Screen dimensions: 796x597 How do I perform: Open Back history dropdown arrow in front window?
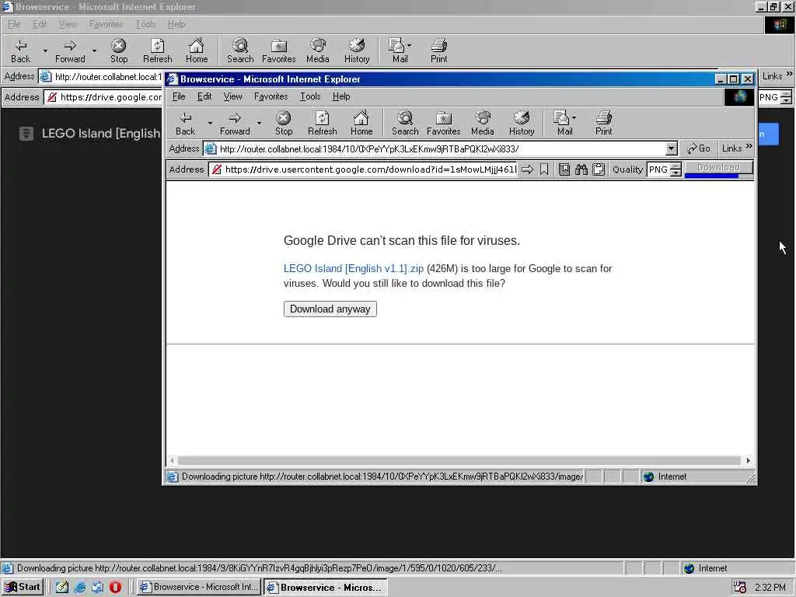pyautogui.click(x=210, y=123)
